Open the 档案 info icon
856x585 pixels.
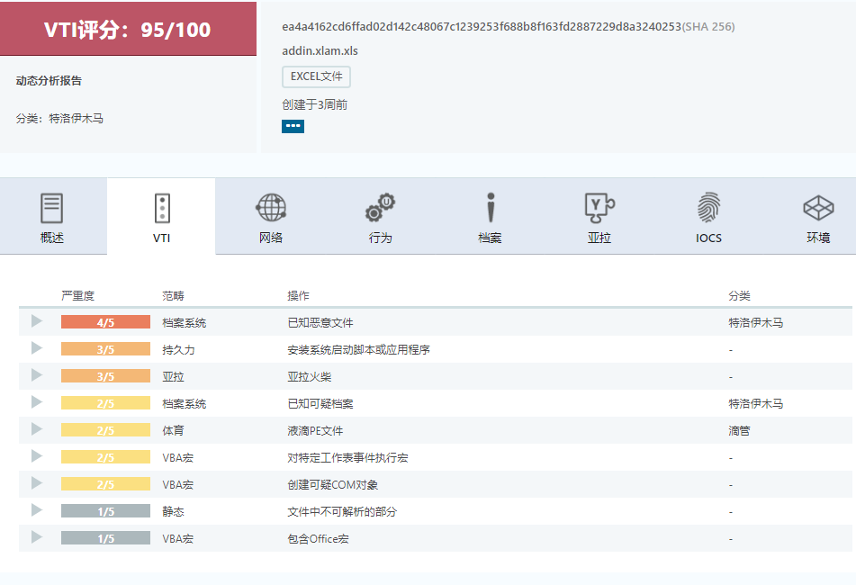(x=491, y=207)
